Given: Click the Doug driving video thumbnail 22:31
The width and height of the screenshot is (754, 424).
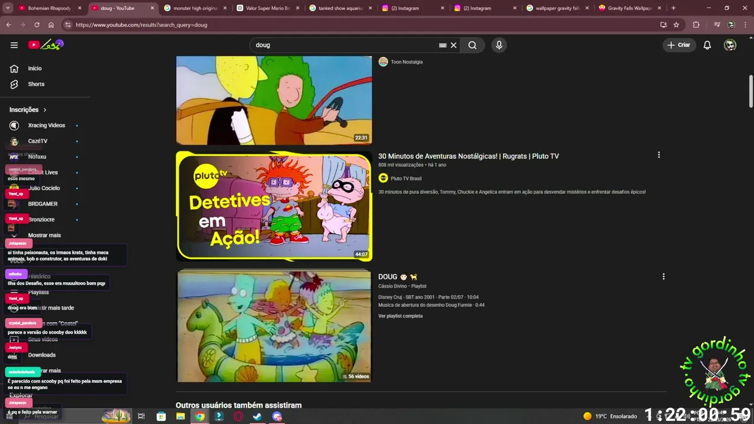Looking at the screenshot, I should 274,100.
